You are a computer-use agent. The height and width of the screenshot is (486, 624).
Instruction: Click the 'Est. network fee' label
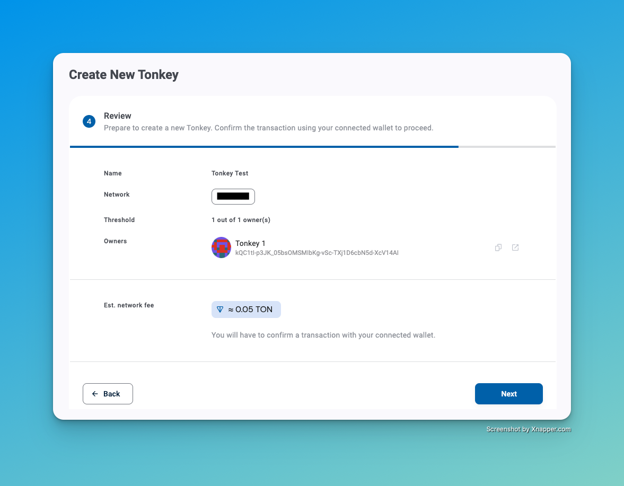coord(129,305)
